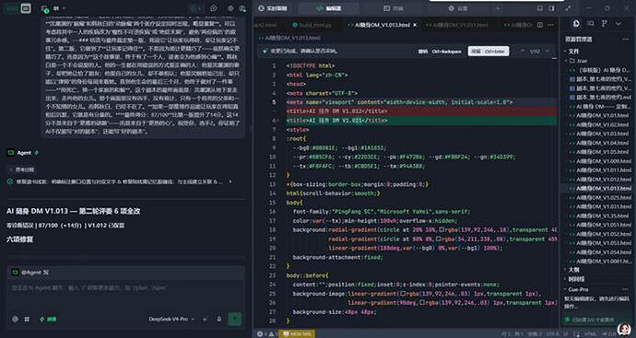Open the resource manager ellipsis menu
This screenshot has height=338, width=636.
coord(626,40)
